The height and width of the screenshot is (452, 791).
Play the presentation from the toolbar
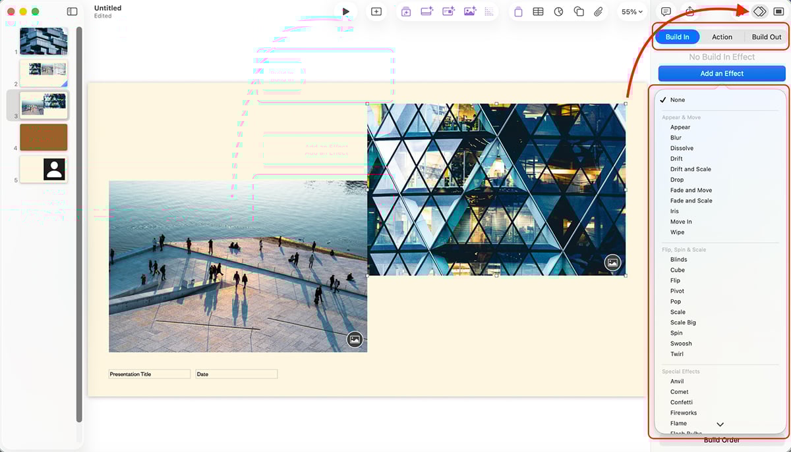345,11
